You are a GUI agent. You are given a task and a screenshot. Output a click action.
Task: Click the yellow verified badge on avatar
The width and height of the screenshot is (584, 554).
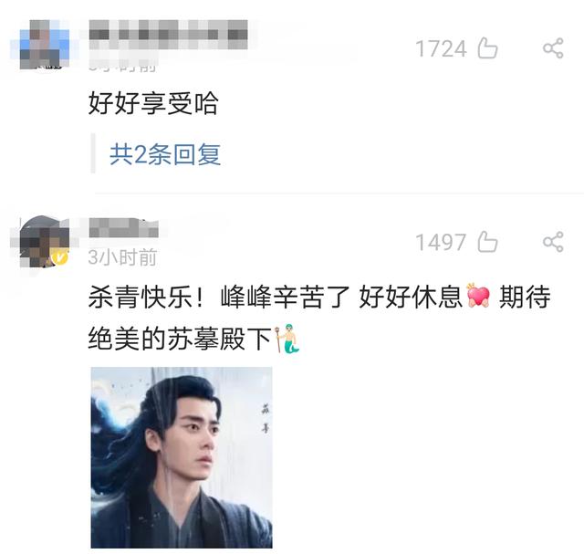(x=60, y=257)
